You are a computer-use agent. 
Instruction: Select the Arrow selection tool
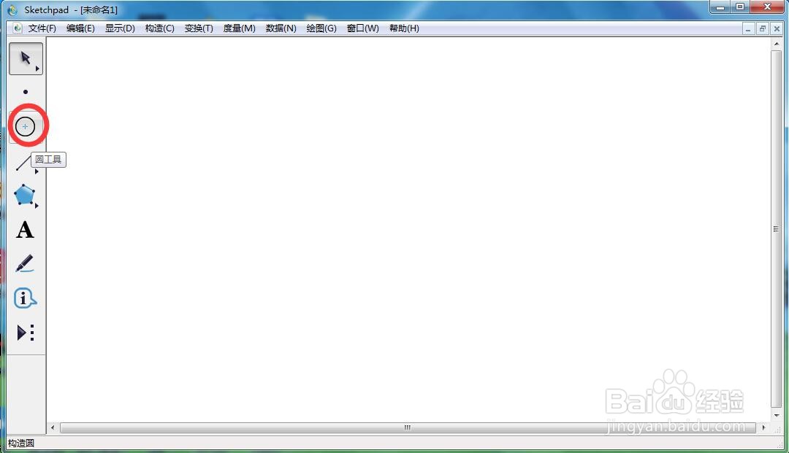coord(25,59)
